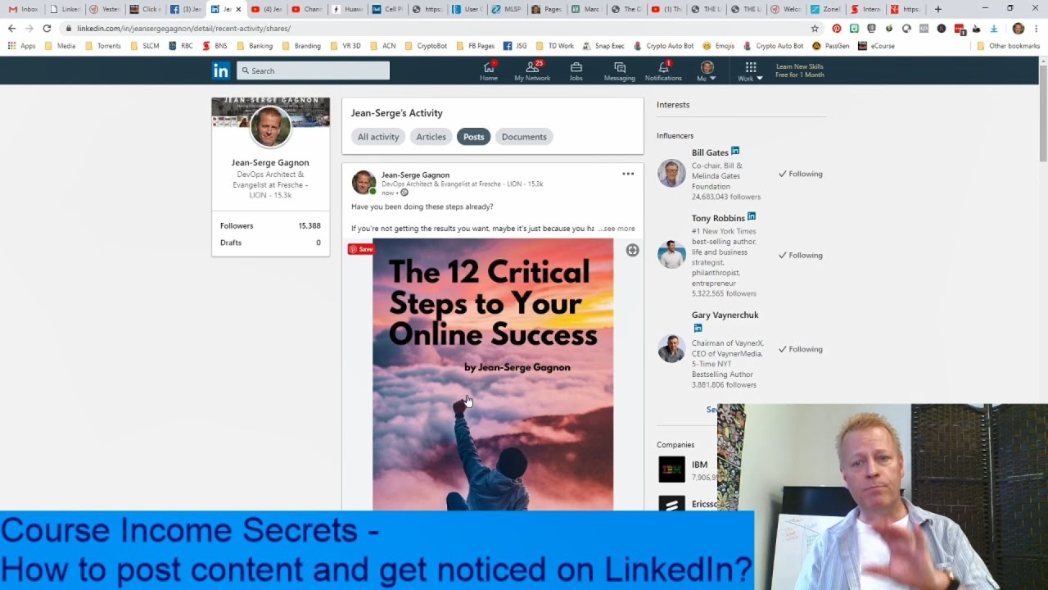
Task: Open Tony Robbins influencer link
Action: click(x=718, y=218)
